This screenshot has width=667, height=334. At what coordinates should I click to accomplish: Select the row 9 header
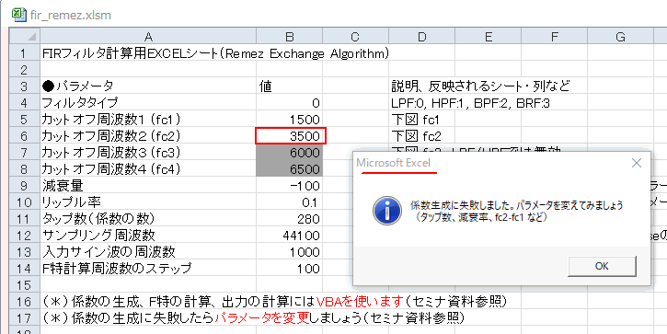pyautogui.click(x=25, y=186)
